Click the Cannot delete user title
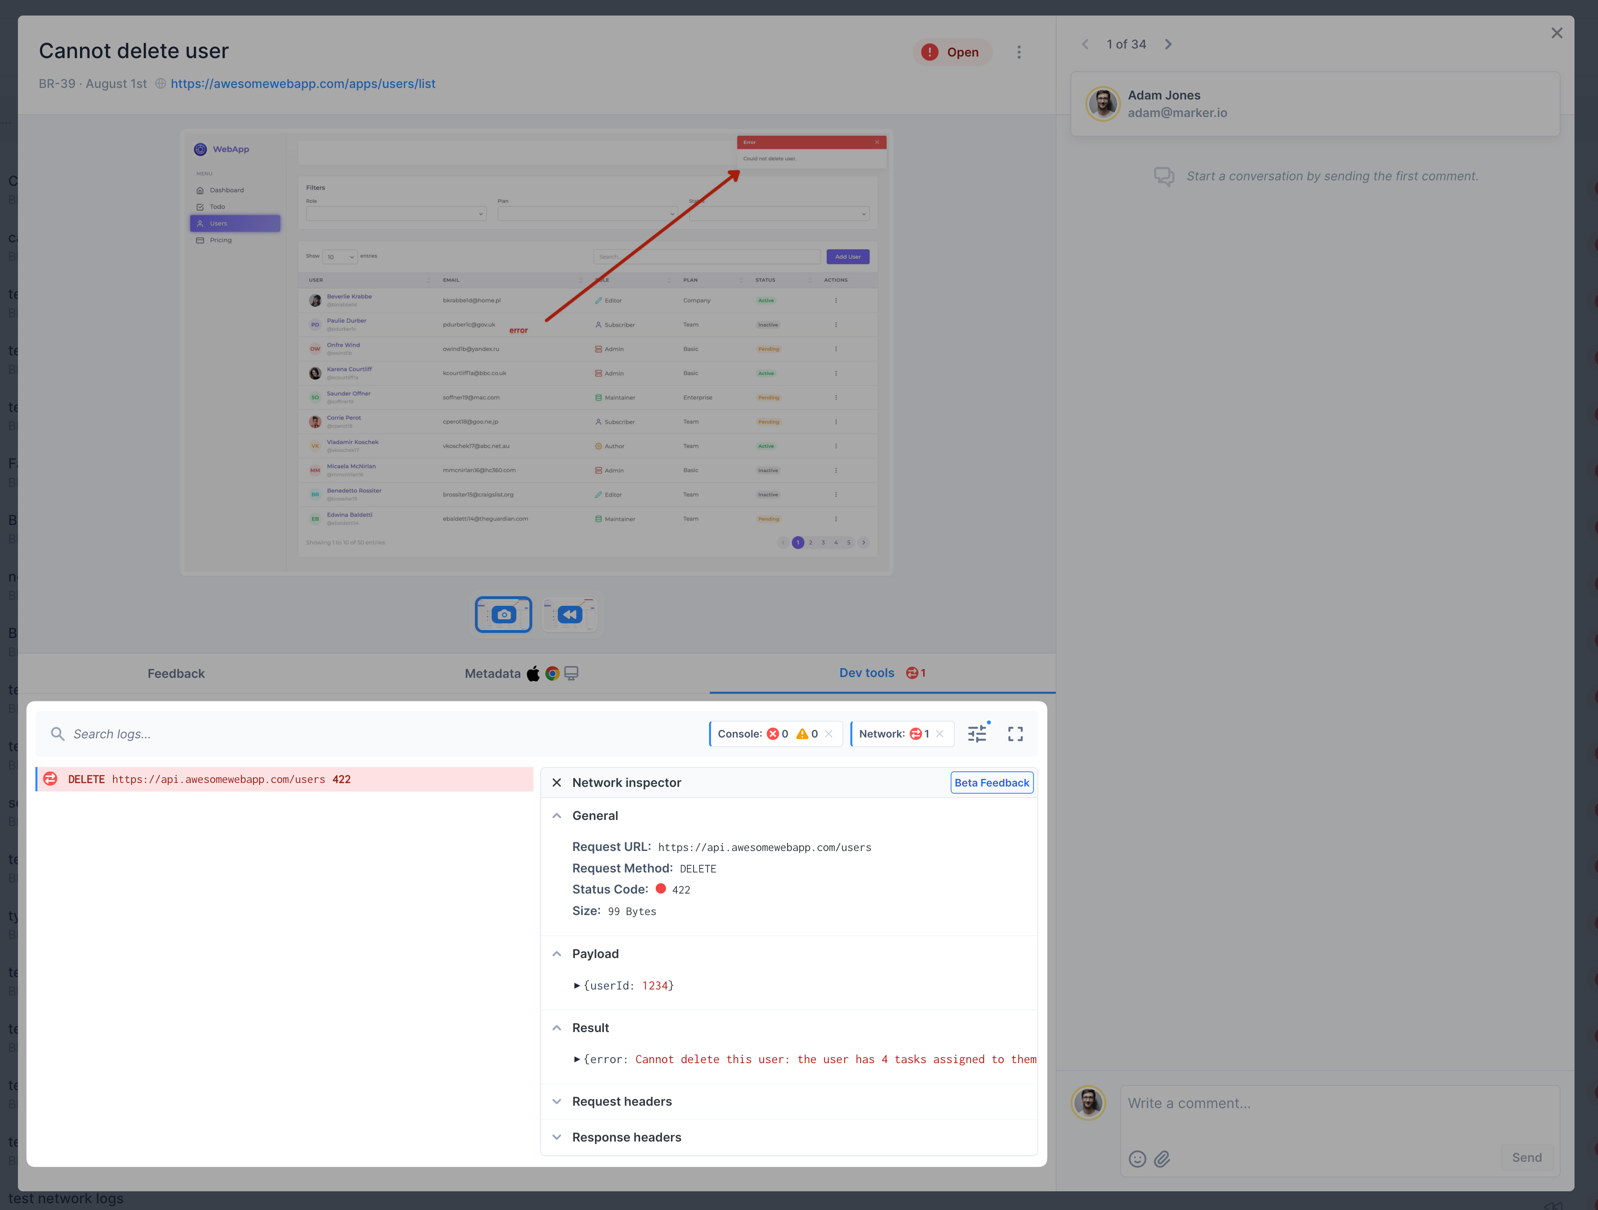1598x1210 pixels. [x=134, y=51]
